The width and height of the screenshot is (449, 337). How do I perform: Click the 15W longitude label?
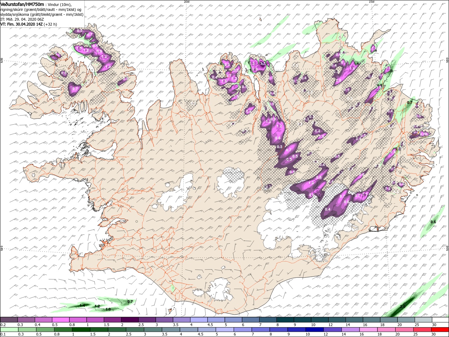click(x=371, y=2)
